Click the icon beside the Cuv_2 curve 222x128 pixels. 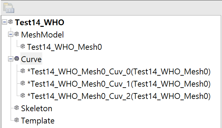pyautogui.click(x=23, y=95)
